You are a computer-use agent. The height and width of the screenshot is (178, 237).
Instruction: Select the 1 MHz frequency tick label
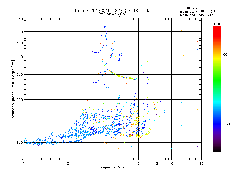click(x=24, y=163)
